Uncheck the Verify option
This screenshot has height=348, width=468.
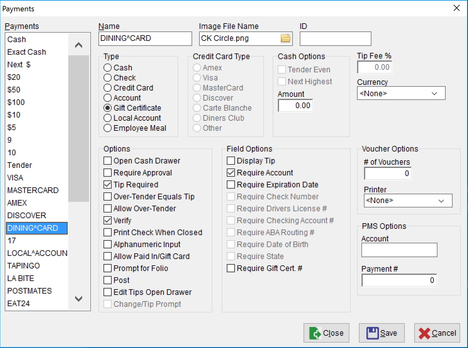tap(107, 220)
